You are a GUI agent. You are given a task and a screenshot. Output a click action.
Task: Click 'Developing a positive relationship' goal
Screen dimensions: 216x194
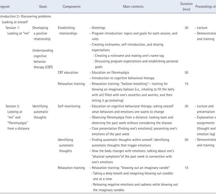(x=41, y=33)
